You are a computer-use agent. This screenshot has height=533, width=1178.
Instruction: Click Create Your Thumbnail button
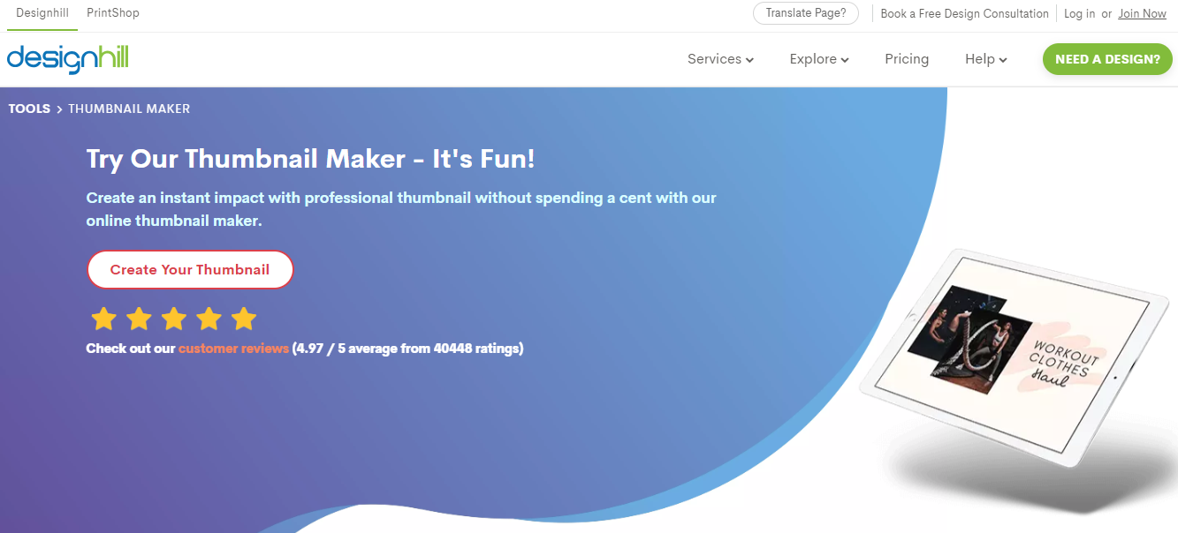190,269
